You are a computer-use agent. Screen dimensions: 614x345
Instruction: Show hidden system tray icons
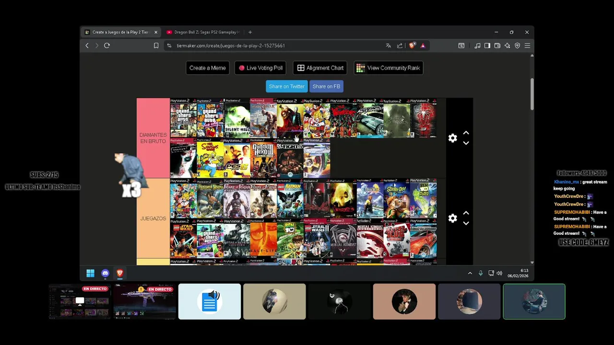470,273
